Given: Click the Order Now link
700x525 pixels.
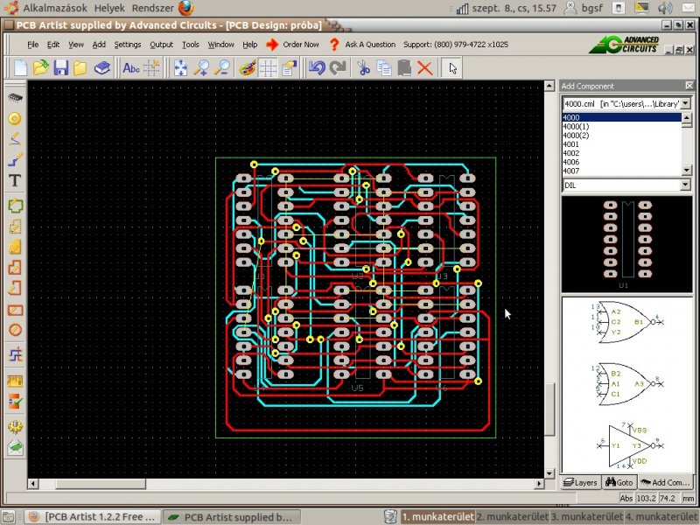Looking at the screenshot, I should click(292, 45).
